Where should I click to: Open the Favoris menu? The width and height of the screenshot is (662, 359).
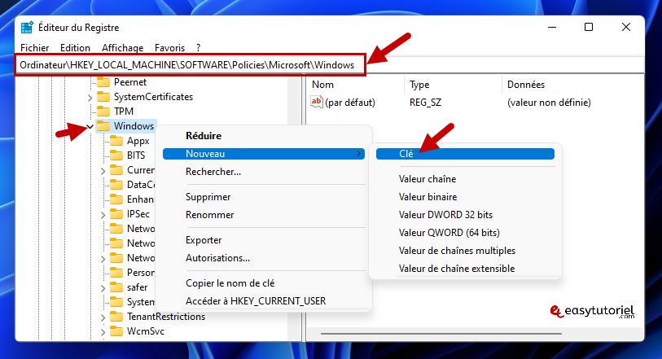pos(169,48)
